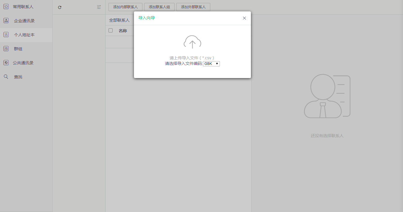Open 公共通讯录 in the sidebar
The width and height of the screenshot is (403, 212).
[x=23, y=63]
